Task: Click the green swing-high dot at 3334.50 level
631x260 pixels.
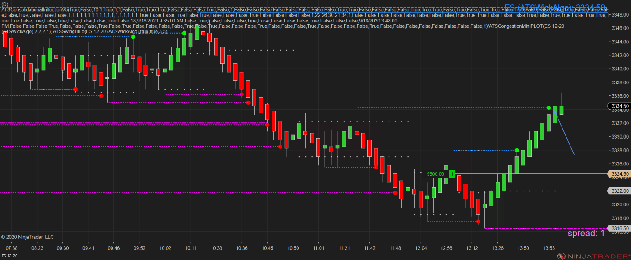Action: click(x=549, y=108)
